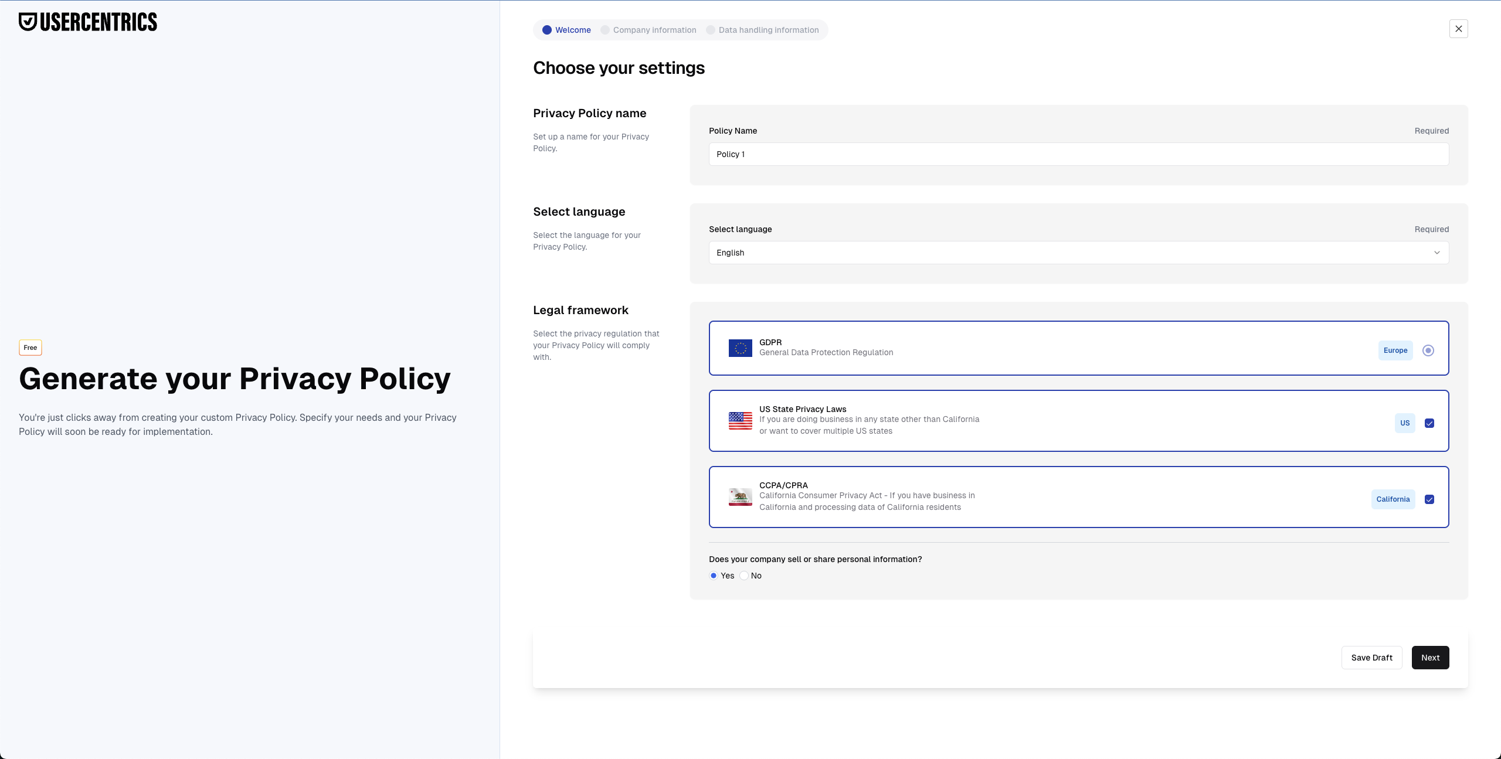Close the privacy policy wizard
This screenshot has width=1501, height=759.
tap(1458, 29)
